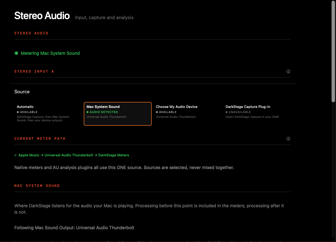Click the STEREO INPUT A section header

(x=34, y=71)
